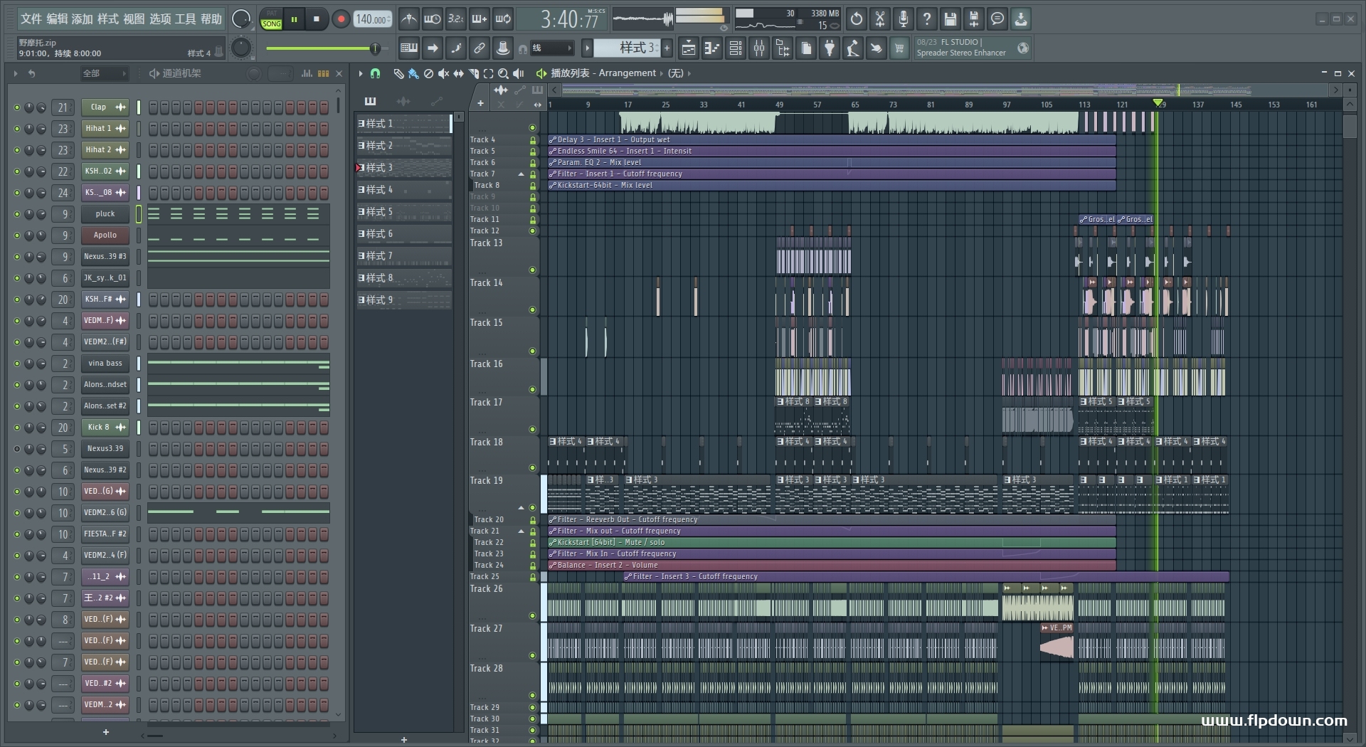The image size is (1366, 747).
Task: Open the plugin picker plug icon
Action: (x=830, y=48)
